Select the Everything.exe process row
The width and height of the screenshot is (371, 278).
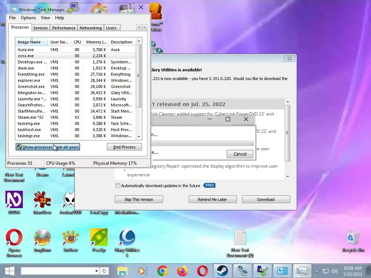coord(76,74)
